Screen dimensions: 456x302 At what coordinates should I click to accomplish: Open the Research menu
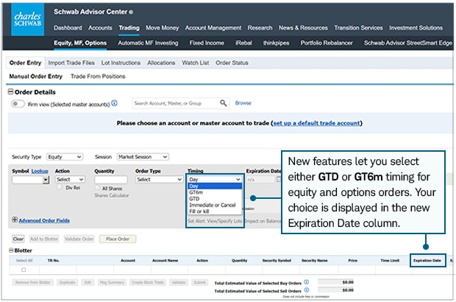pos(260,28)
